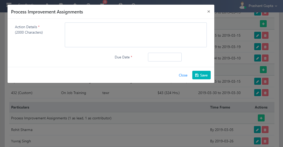The height and width of the screenshot is (147, 283).
Task: Save the process improvement assignment
Action: click(201, 75)
